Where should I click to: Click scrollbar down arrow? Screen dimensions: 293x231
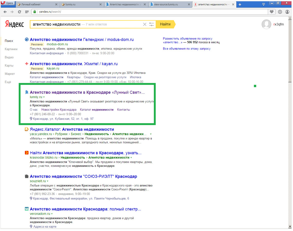(x=290, y=227)
